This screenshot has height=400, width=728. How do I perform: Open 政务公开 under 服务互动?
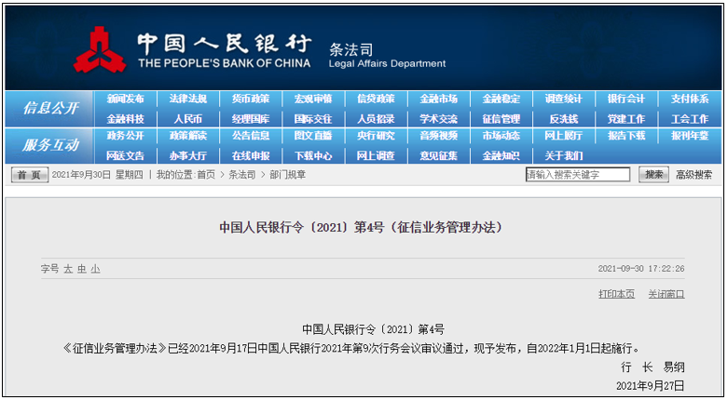[125, 136]
